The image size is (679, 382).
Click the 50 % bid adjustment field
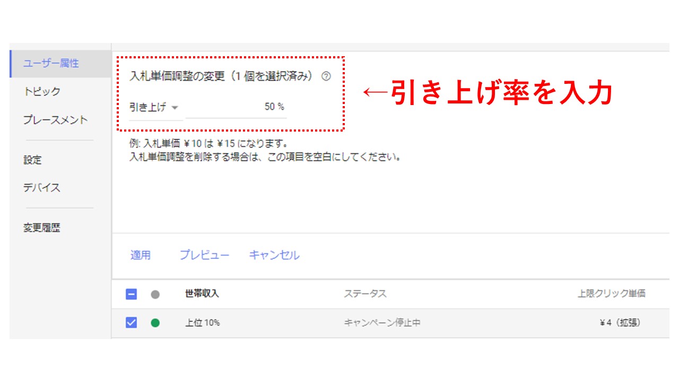236,107
